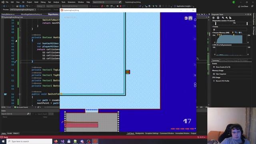Click Diagnostic Tools zoom out icon

pos(227,18)
